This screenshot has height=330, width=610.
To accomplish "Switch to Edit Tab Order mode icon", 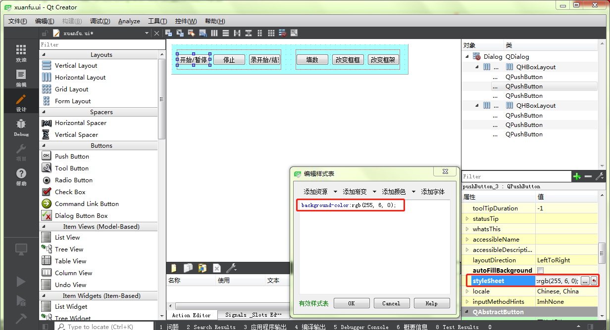I will [x=203, y=33].
